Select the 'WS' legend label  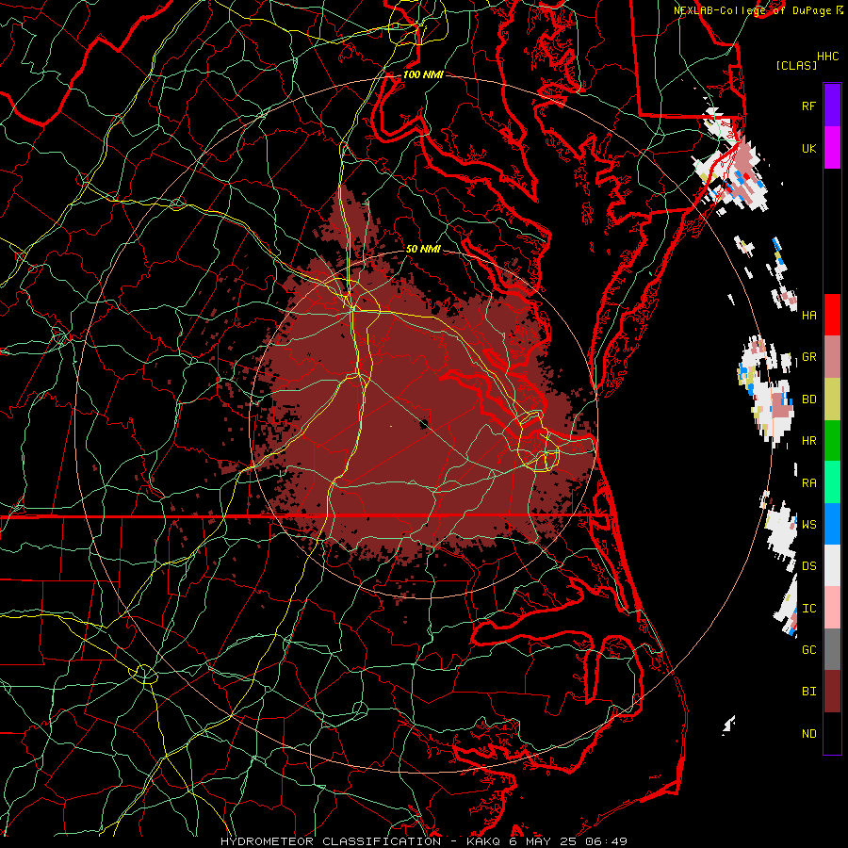point(808,525)
